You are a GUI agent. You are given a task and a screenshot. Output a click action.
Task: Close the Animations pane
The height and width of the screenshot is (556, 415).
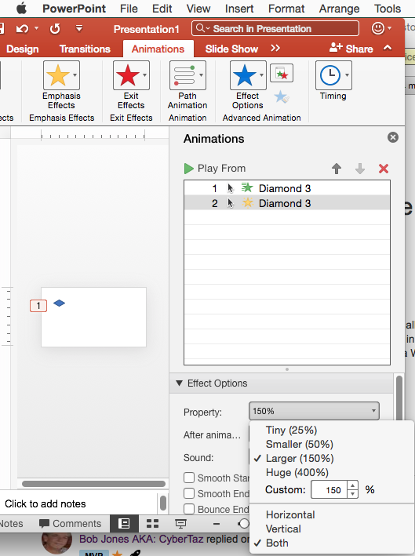click(393, 137)
